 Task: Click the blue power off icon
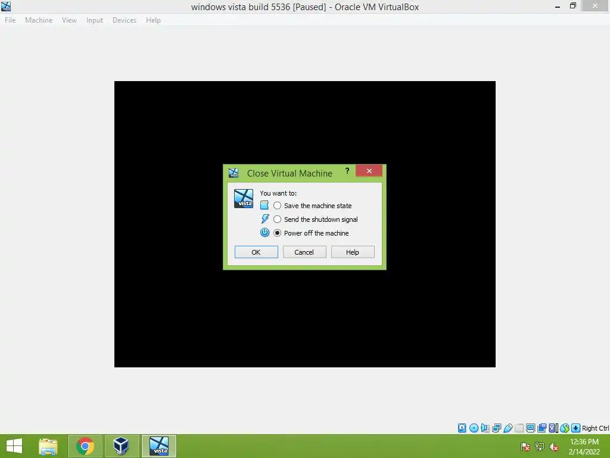coord(264,233)
